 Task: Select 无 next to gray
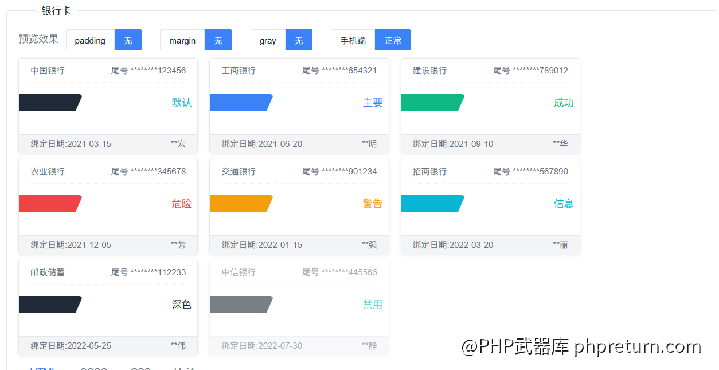tap(299, 40)
